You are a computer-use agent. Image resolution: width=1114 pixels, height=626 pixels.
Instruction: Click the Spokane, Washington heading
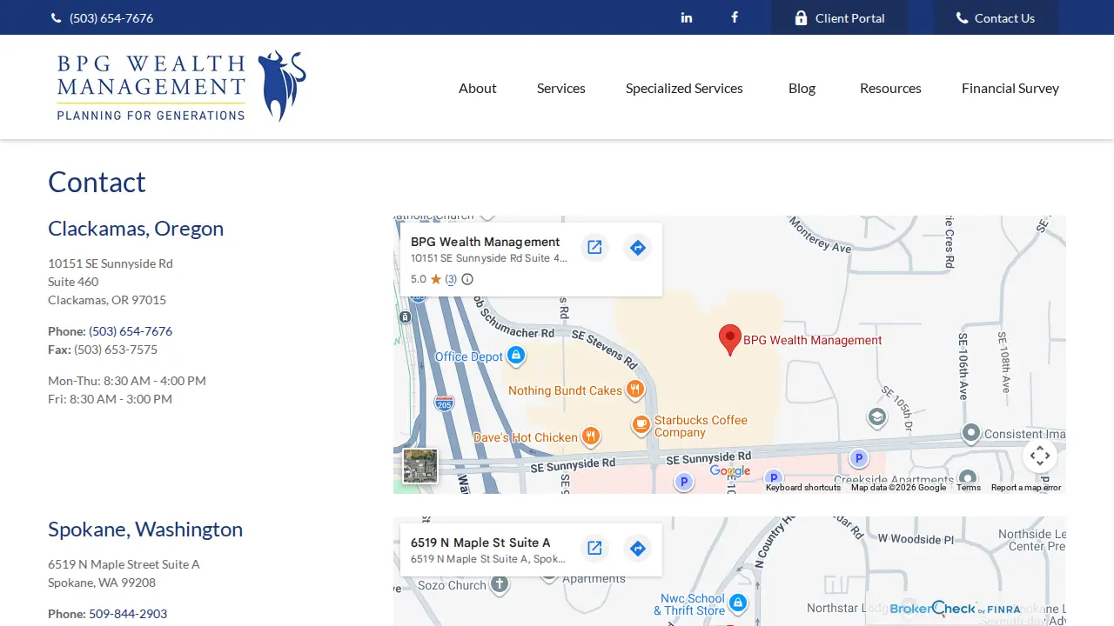point(145,529)
